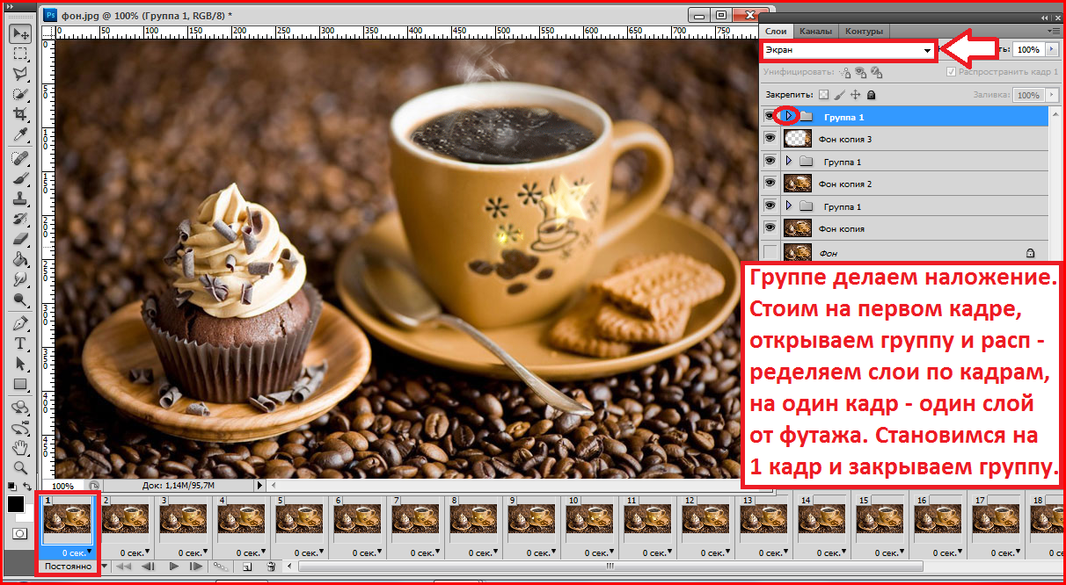Select the Horizontal Type tool
Screen dimensions: 1066x585
click(20, 343)
